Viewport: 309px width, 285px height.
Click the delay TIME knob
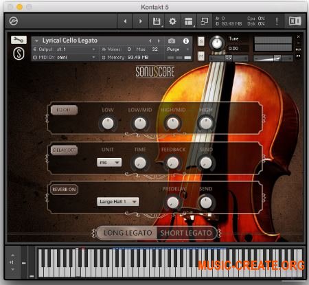140,163
